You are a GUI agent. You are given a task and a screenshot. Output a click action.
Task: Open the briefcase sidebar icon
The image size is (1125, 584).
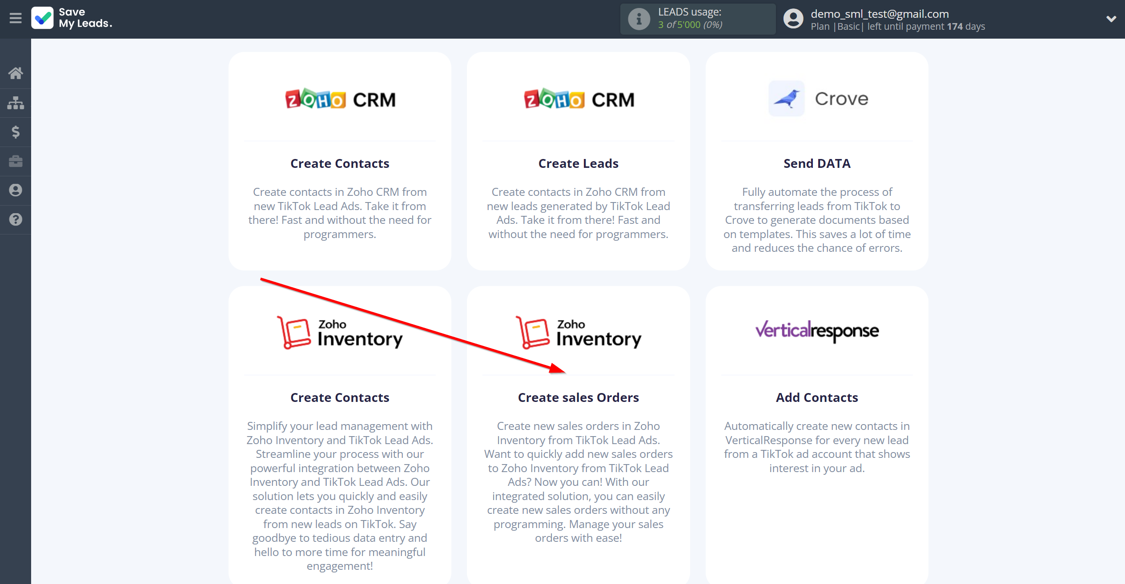16,161
